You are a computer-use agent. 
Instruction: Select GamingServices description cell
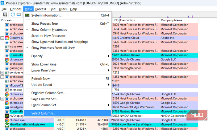(131, 68)
